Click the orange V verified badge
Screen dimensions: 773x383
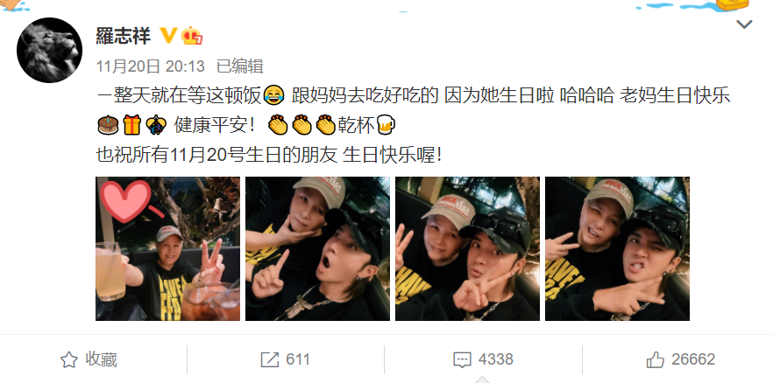[x=168, y=35]
